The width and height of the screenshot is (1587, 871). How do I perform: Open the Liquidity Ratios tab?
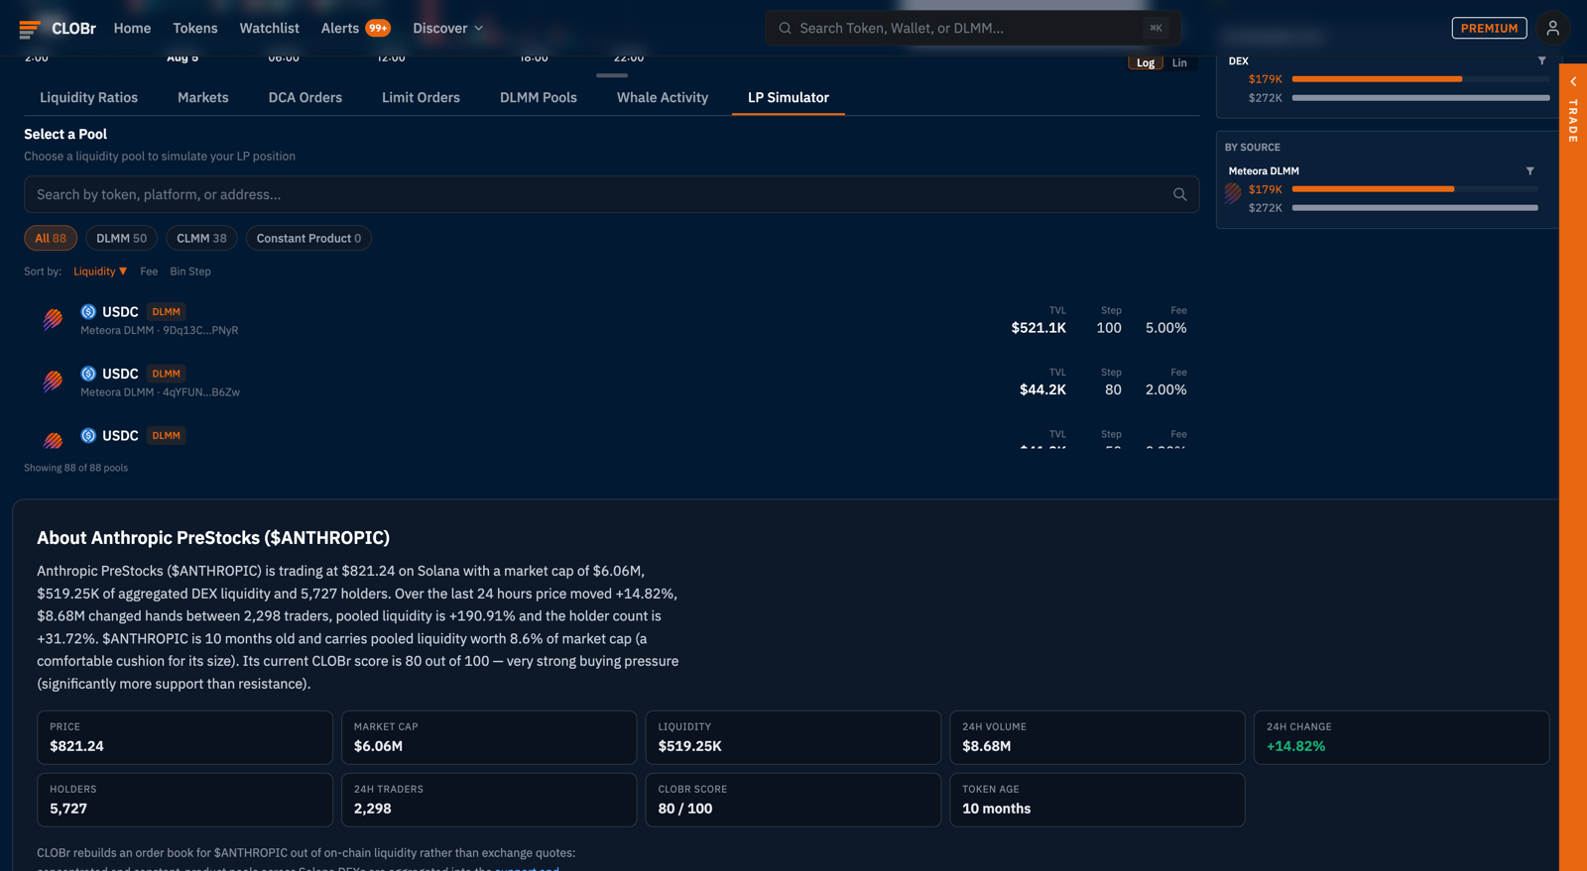pos(88,97)
